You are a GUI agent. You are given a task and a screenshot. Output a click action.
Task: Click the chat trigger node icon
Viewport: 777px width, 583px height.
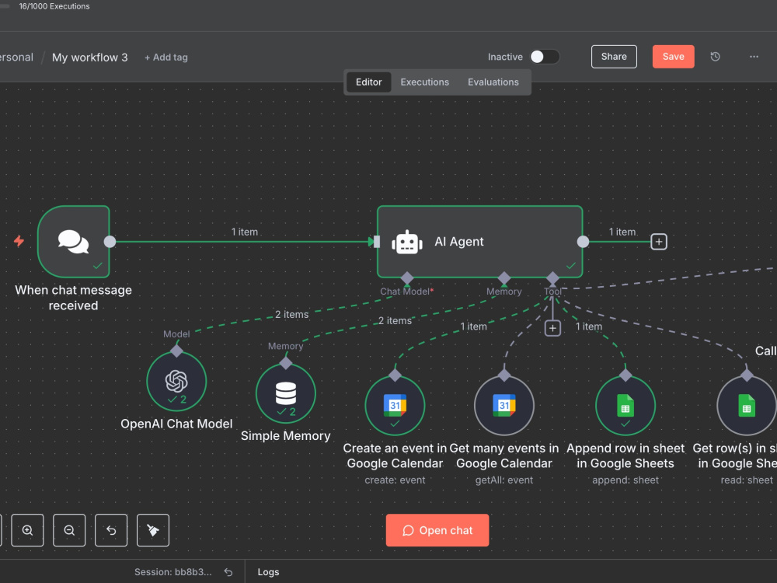tap(73, 242)
